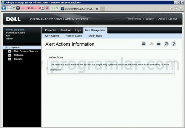
Task: Expand the Main System Chassis node
Action: point(10,52)
